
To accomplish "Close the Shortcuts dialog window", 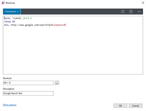I will pos(143,3).
